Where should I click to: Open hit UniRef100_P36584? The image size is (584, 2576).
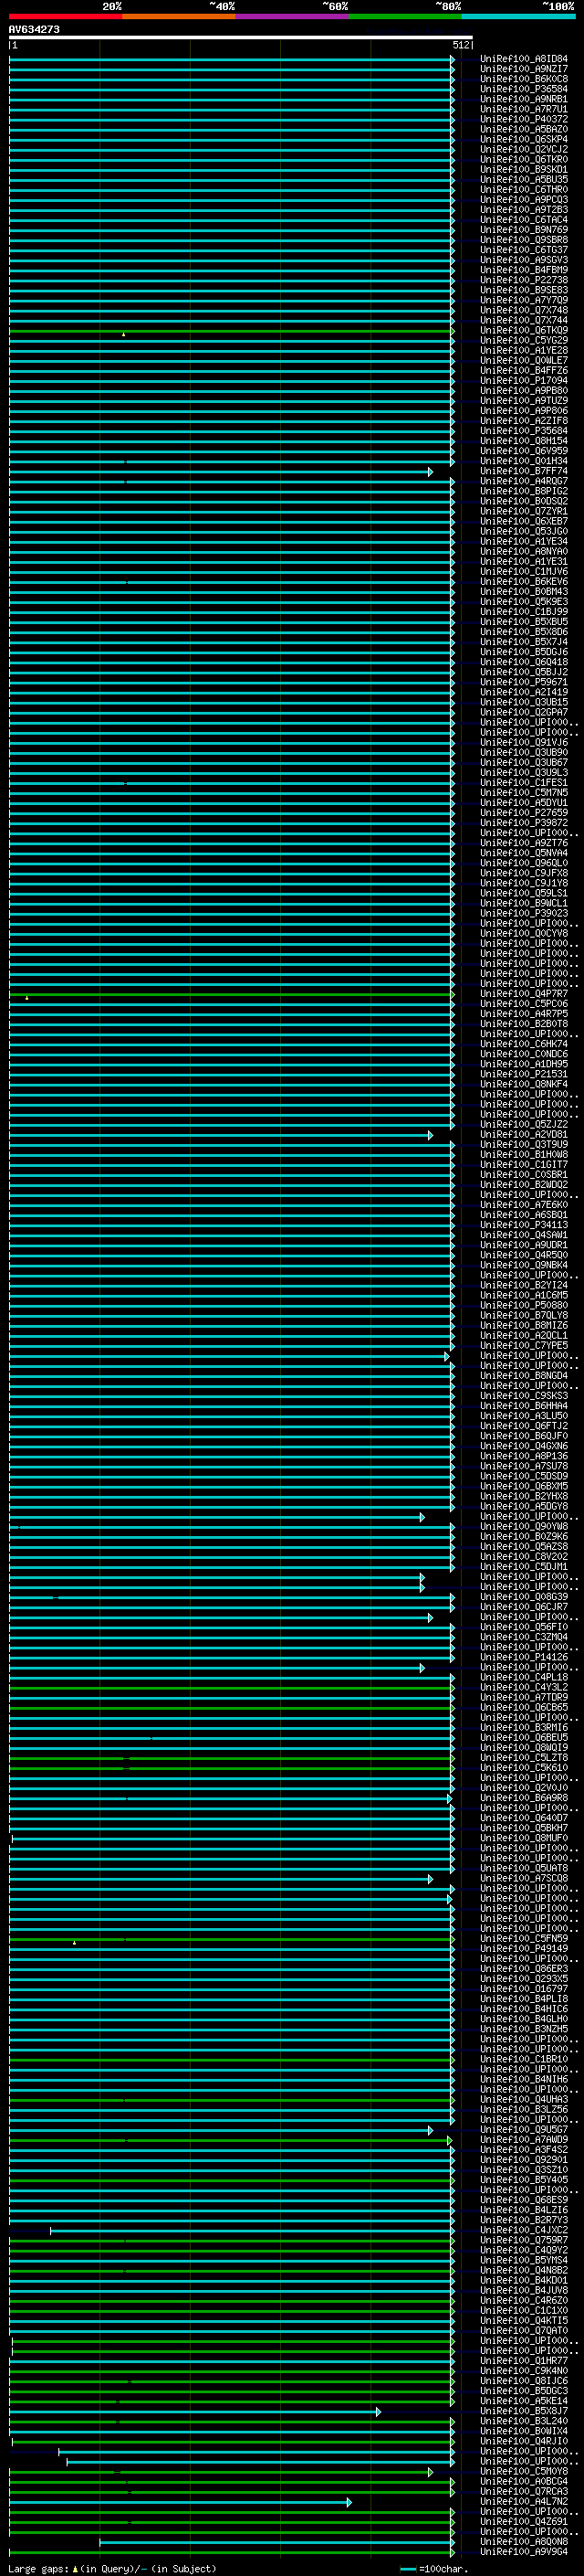[x=524, y=89]
